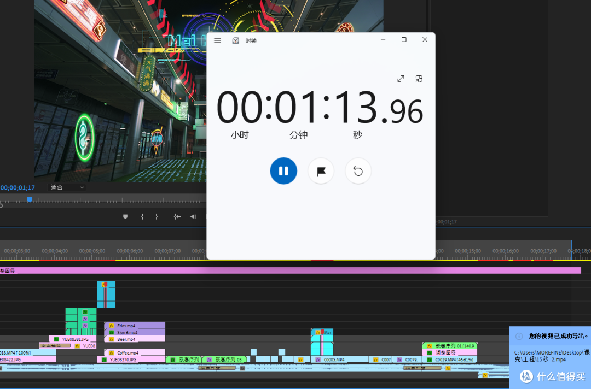Click the fx badge on C0005.MP4 clip
This screenshot has width=591, height=389.
[317, 359]
